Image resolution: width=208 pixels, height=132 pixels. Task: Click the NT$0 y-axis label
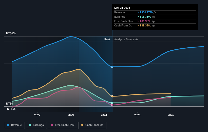[x=10, y=104]
